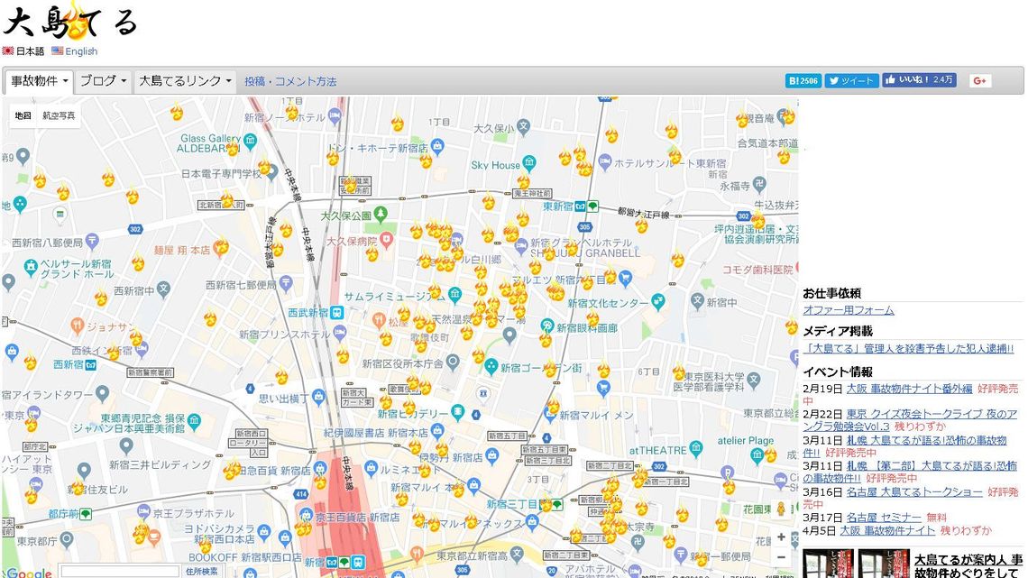Open the 投稿・コメント方法 page

290,81
